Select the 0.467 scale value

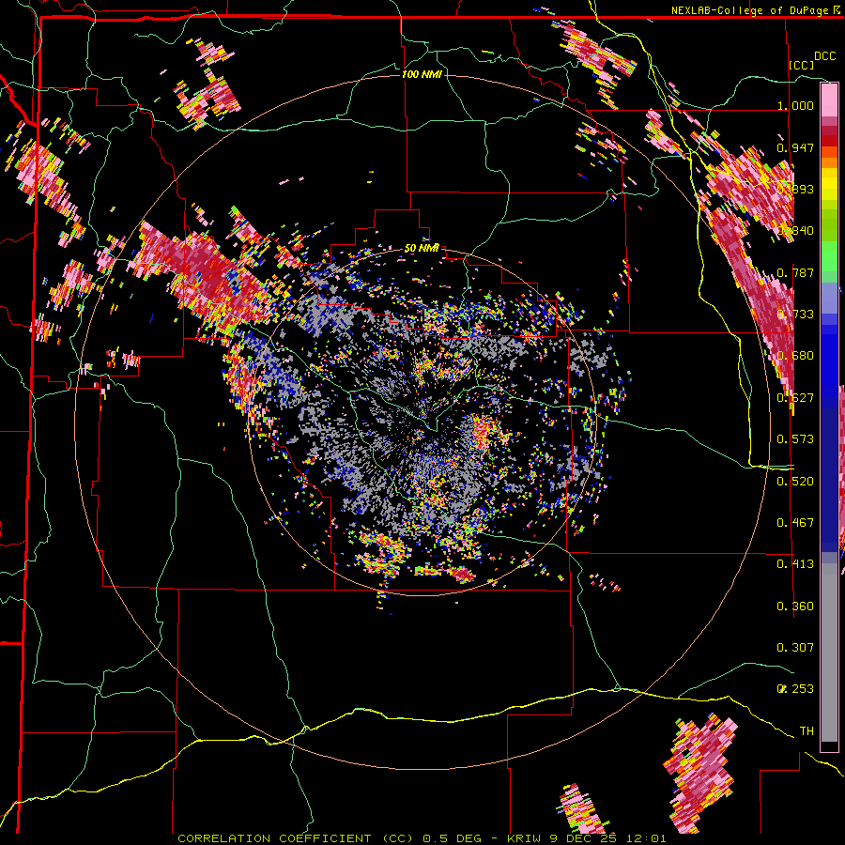tap(795, 523)
